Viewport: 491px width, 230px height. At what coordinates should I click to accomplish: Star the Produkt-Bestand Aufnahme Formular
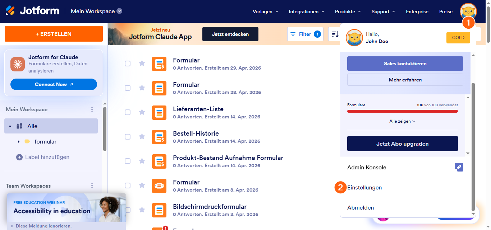[x=142, y=161]
